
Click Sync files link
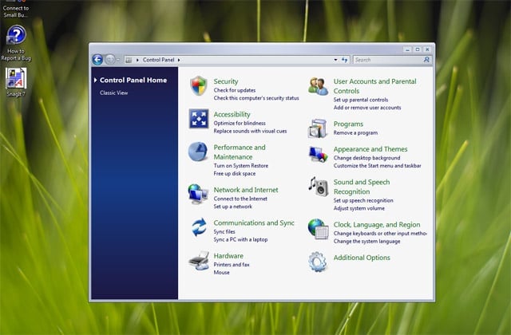224,232
